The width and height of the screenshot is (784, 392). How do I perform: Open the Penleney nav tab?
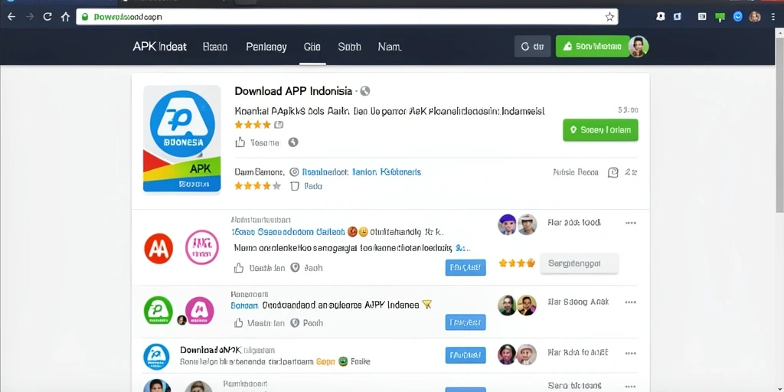(266, 47)
